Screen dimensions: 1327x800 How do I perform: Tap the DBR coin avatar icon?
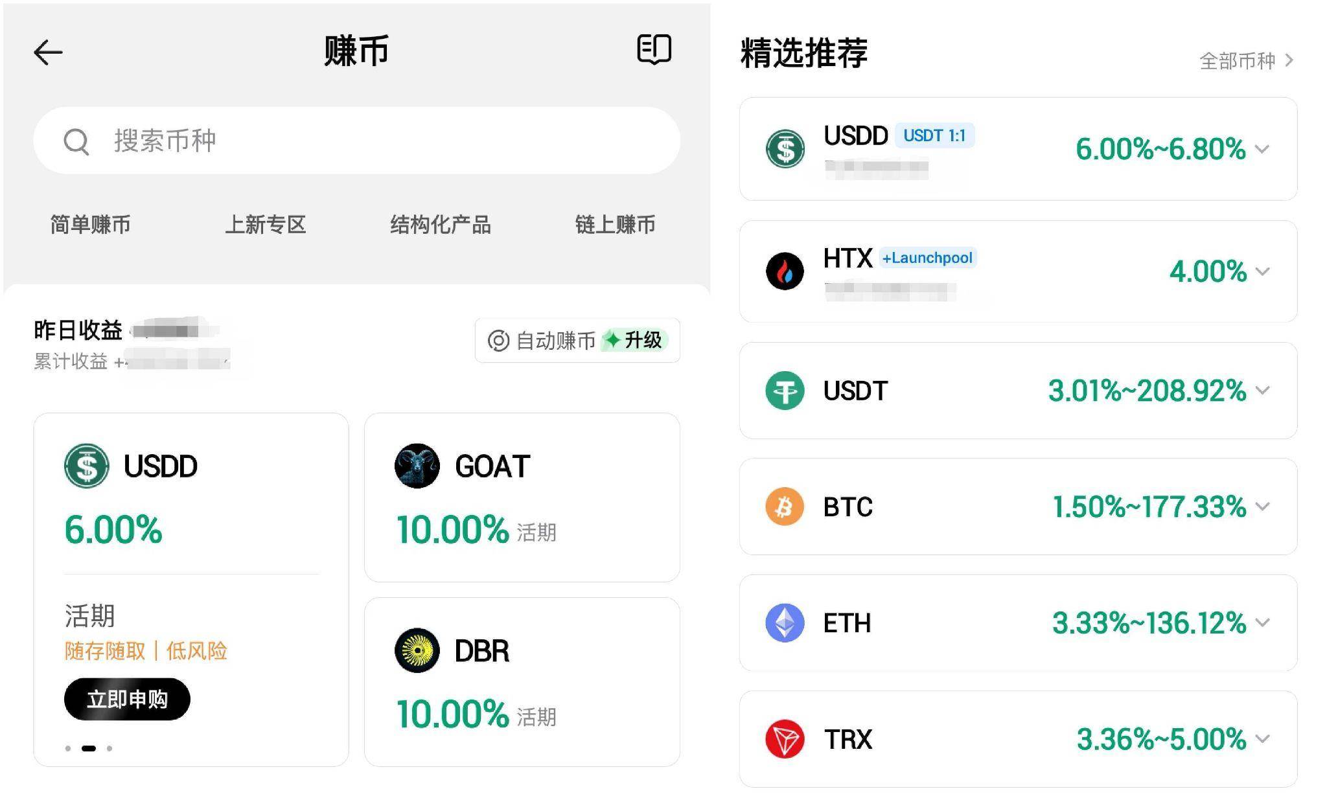pyautogui.click(x=417, y=650)
